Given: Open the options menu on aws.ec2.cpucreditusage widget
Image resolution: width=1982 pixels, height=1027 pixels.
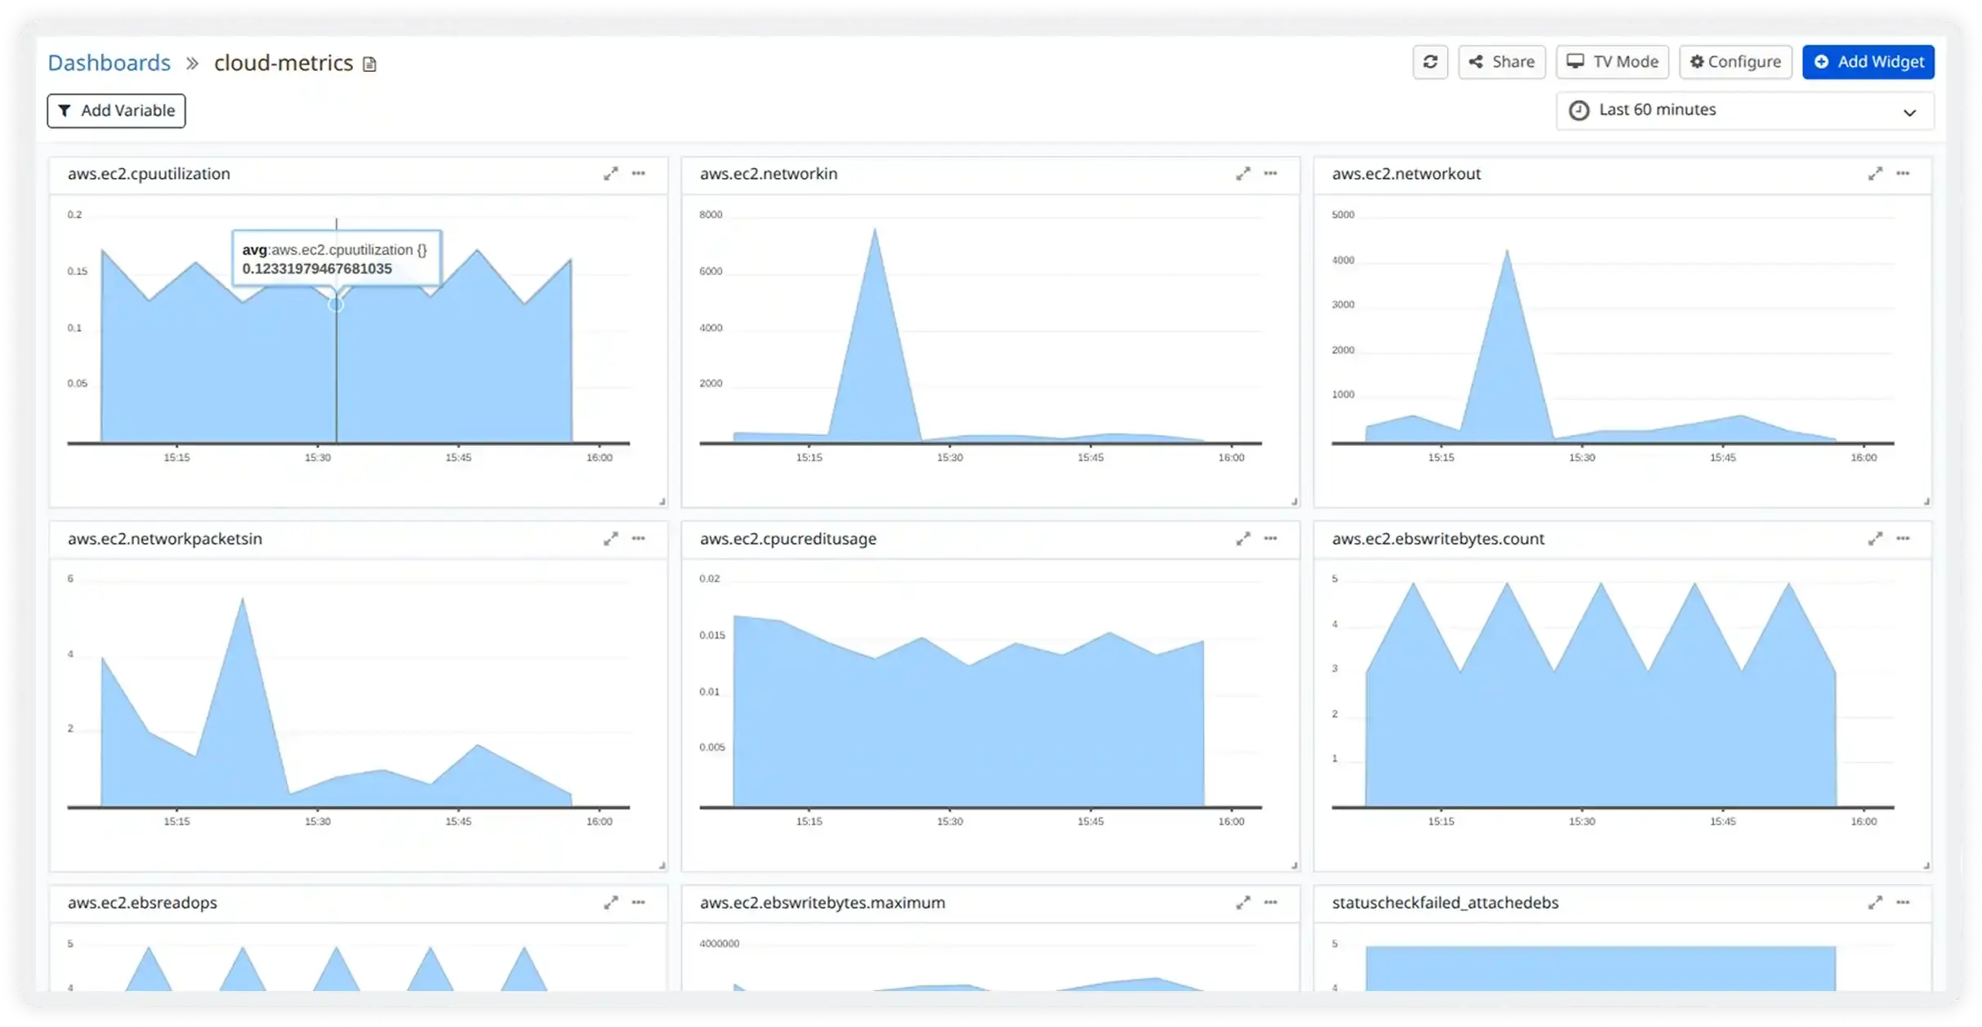Looking at the screenshot, I should pos(1271,538).
